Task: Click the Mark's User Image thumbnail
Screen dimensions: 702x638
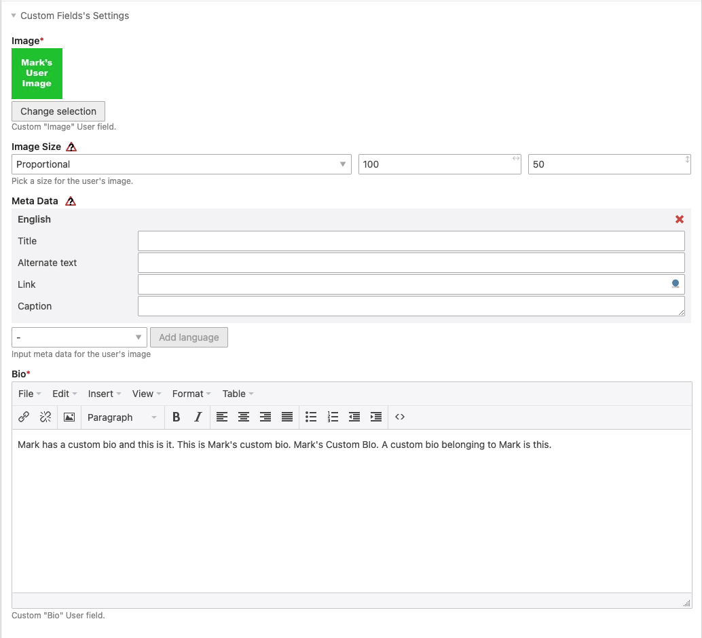Action: point(37,73)
